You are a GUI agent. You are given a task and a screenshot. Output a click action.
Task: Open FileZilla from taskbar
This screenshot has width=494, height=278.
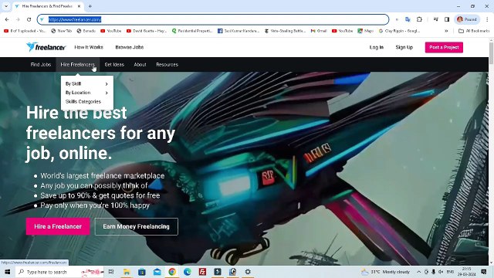pos(202,272)
